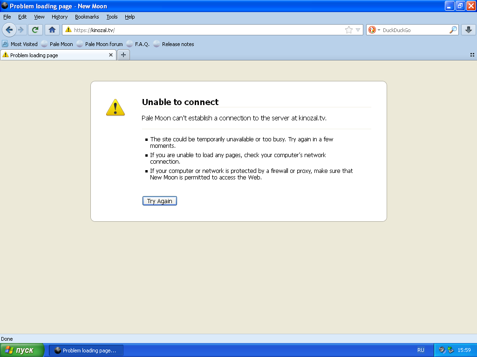Open the Release notes bookmark
477x357 pixels.
174,44
